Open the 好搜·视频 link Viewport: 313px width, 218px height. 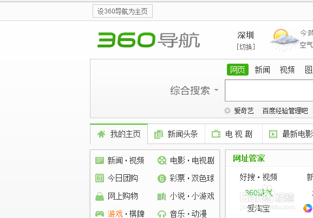click(258, 177)
